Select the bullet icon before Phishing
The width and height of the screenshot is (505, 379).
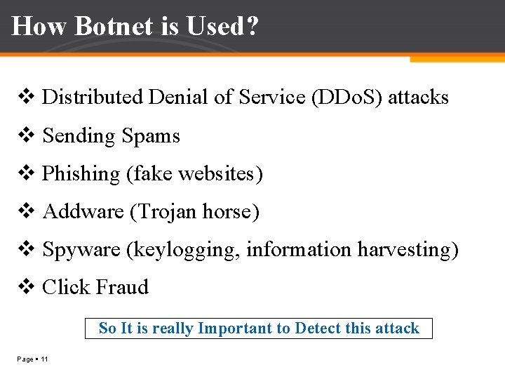coord(27,173)
